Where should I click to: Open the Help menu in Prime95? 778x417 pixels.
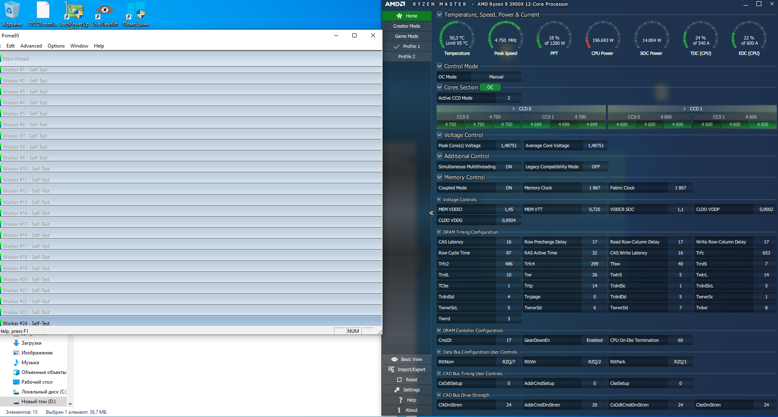[99, 46]
